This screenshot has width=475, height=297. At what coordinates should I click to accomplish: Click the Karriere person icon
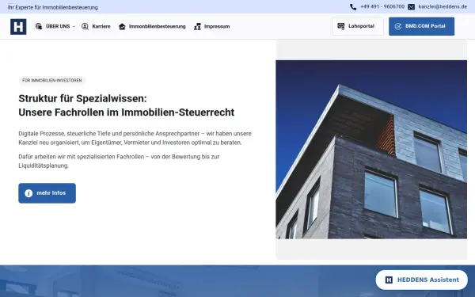[x=85, y=26]
